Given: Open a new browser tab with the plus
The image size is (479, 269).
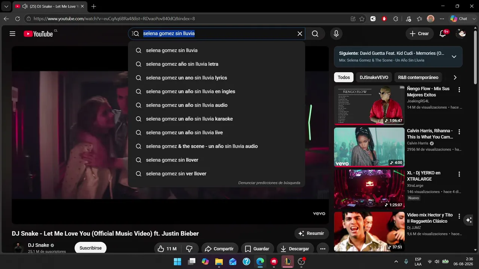Looking at the screenshot, I should tap(94, 6).
